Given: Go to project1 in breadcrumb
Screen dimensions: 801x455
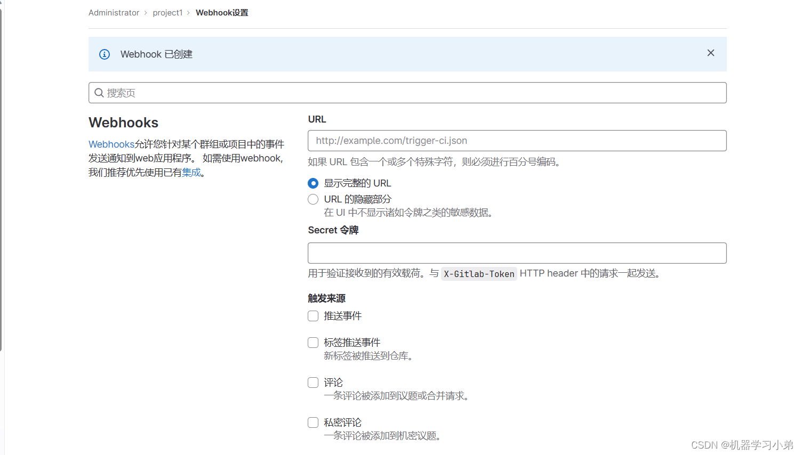Looking at the screenshot, I should pyautogui.click(x=167, y=13).
